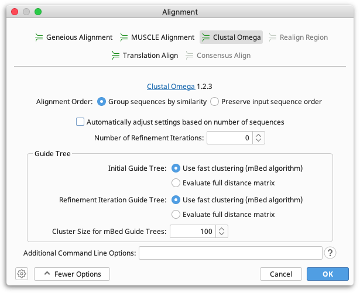Decrease Number of Refinement Iterations
The width and height of the screenshot is (360, 293).
coord(259,140)
